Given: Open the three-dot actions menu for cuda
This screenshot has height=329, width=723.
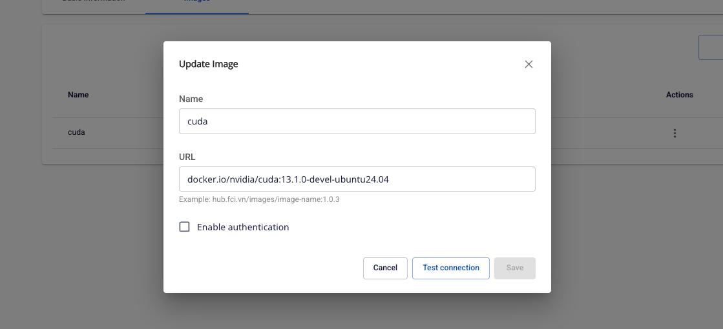Looking at the screenshot, I should point(675,133).
